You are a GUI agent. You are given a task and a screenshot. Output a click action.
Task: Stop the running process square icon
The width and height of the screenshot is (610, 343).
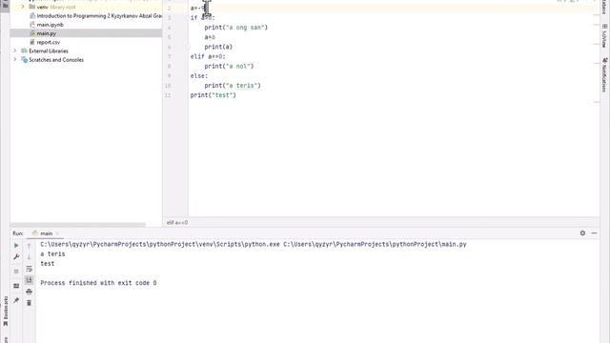16,271
